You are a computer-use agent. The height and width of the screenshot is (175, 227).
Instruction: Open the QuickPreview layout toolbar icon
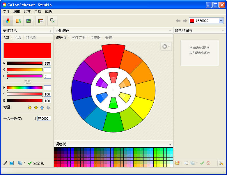point(41,21)
